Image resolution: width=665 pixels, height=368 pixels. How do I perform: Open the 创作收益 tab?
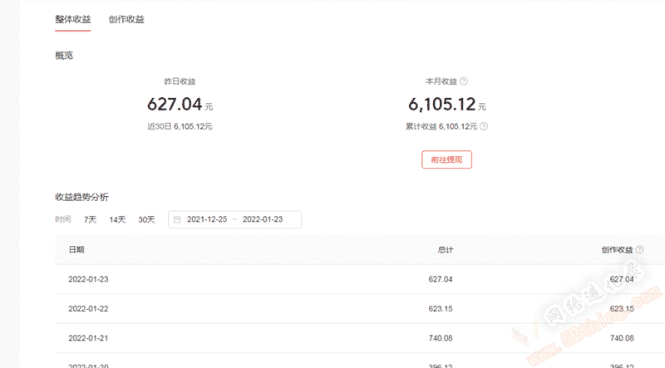[x=126, y=19]
